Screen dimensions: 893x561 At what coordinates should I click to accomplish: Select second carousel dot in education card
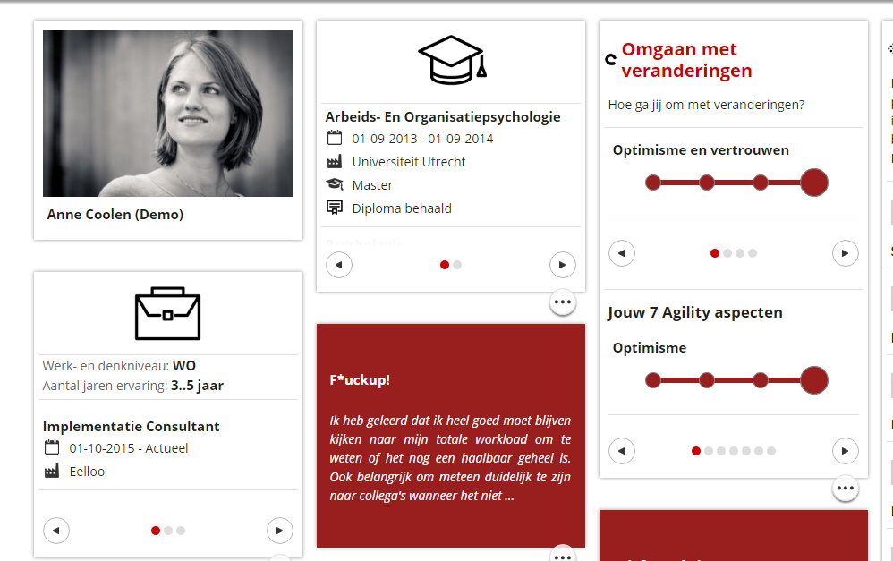[457, 265]
